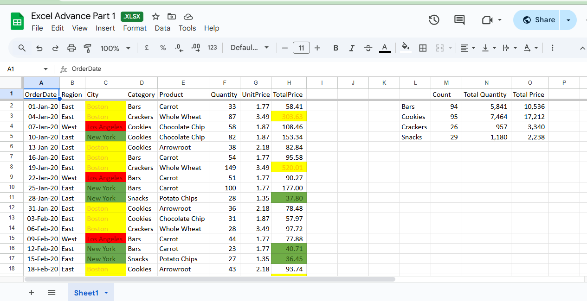Click the search menus magnifier icon

22,48
